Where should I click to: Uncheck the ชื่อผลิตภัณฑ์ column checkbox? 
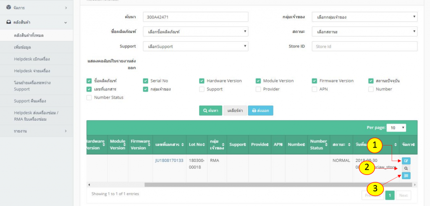[89, 81]
